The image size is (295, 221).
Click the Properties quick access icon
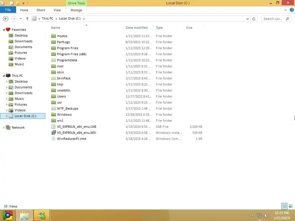(12, 3)
